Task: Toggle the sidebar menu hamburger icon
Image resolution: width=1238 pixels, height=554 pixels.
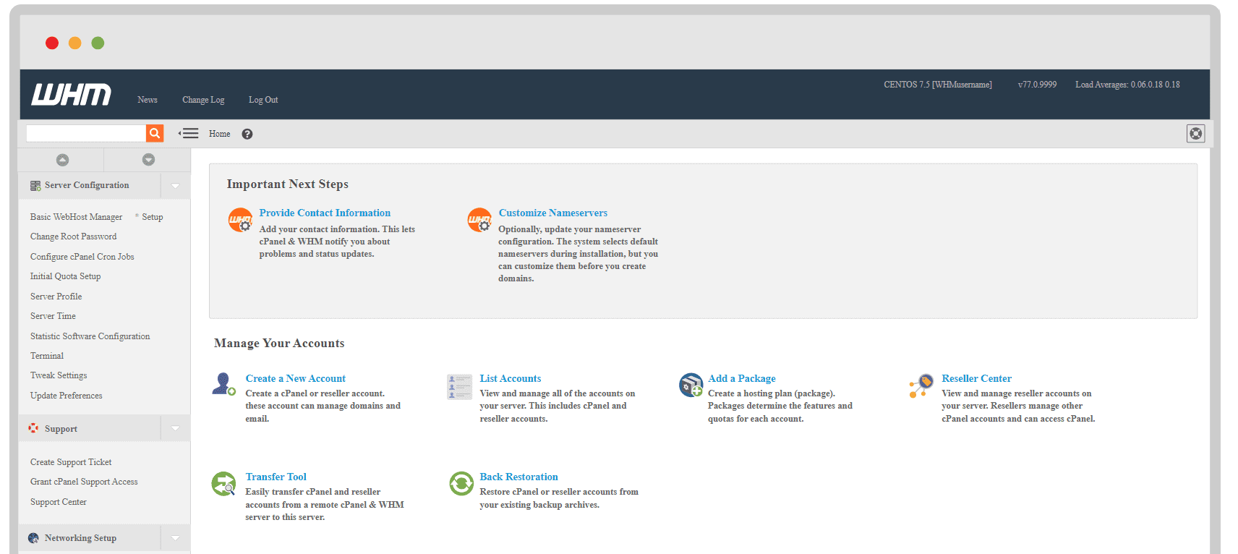Action: [x=189, y=133]
